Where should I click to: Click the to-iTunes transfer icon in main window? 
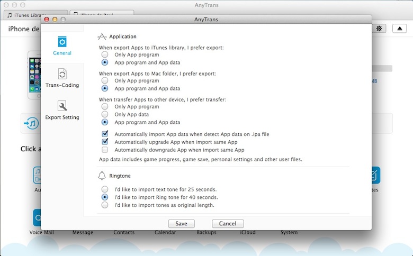31,123
